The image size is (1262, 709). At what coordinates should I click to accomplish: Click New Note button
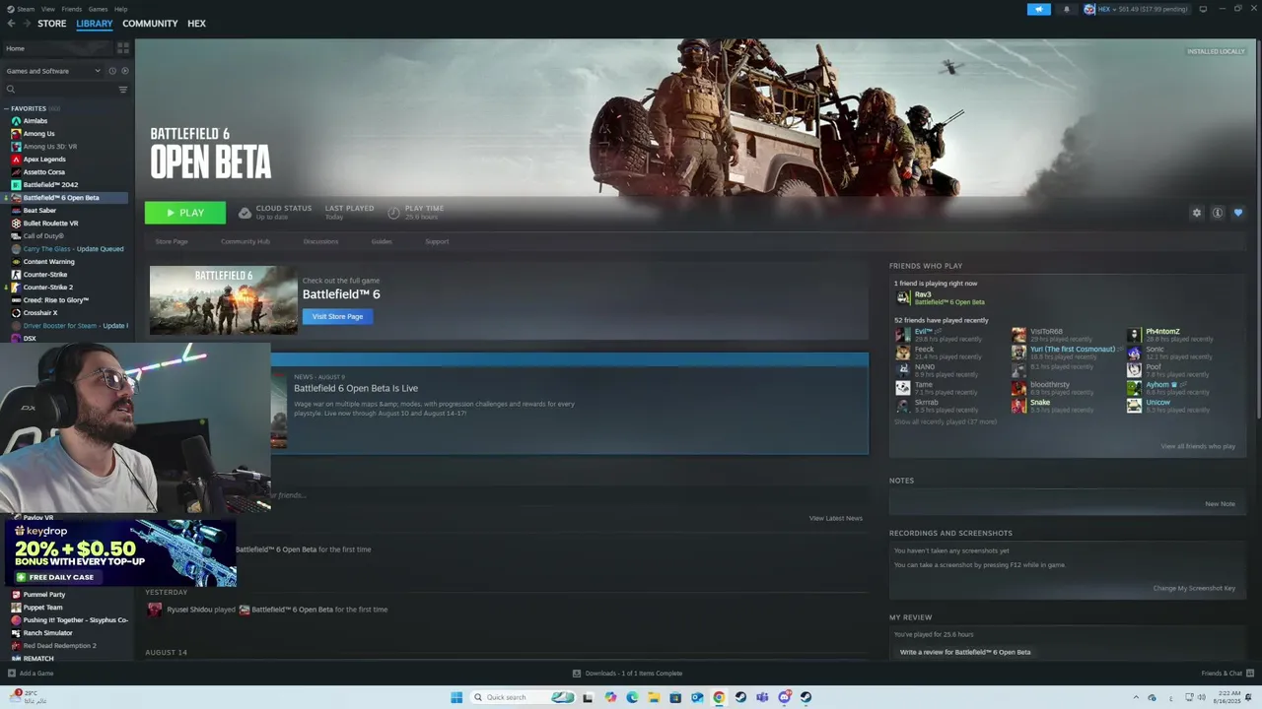coord(1220,504)
